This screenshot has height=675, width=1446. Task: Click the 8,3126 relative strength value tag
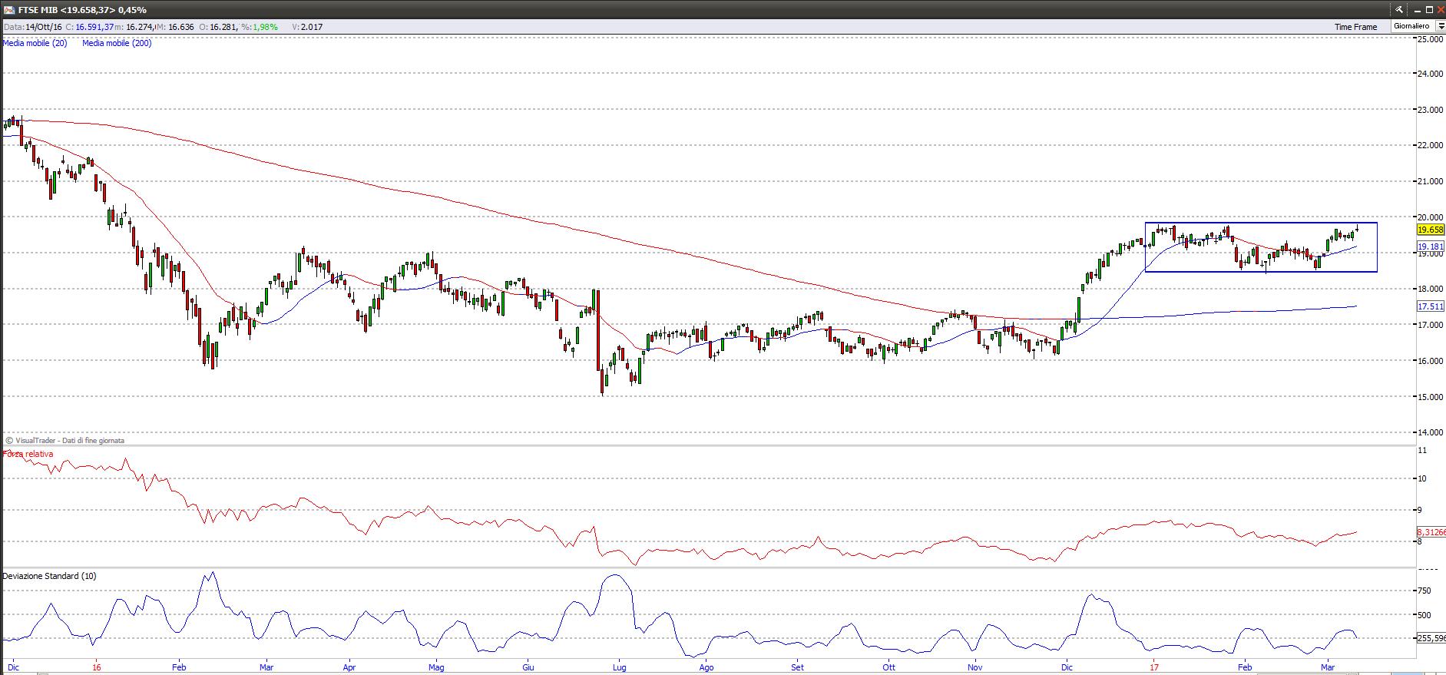[1431, 531]
